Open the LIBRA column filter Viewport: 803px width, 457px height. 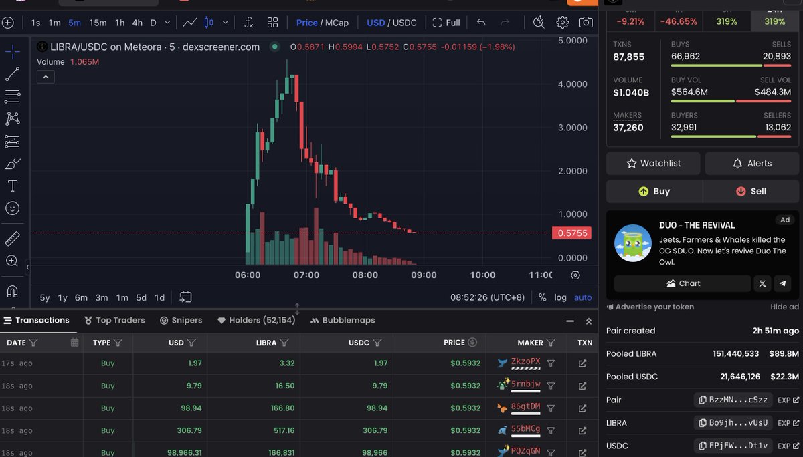coord(284,343)
